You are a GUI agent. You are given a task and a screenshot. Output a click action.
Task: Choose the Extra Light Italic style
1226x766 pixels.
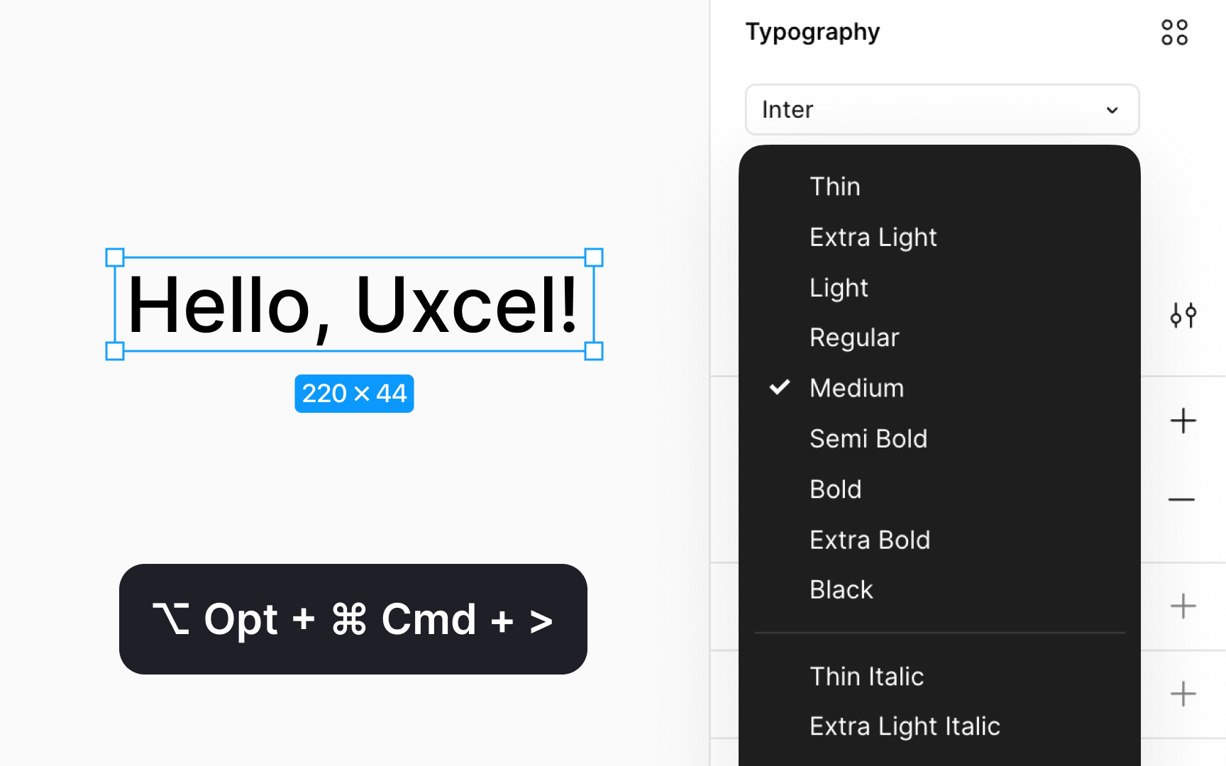click(905, 726)
